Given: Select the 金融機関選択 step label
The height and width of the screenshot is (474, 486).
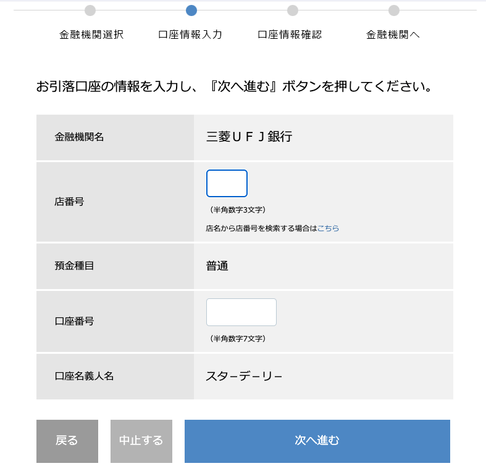Looking at the screenshot, I should [91, 35].
